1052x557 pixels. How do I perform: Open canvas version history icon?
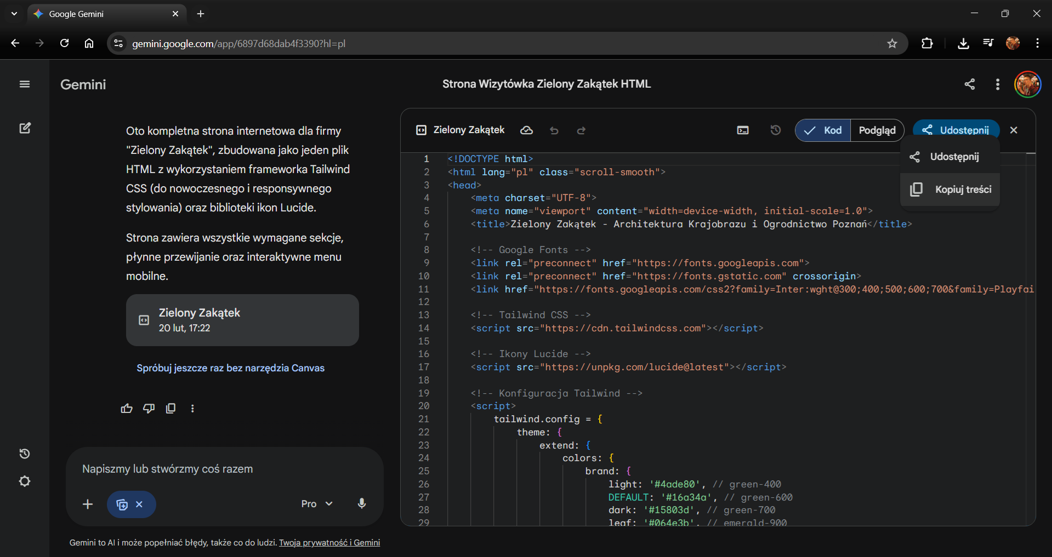pyautogui.click(x=775, y=130)
